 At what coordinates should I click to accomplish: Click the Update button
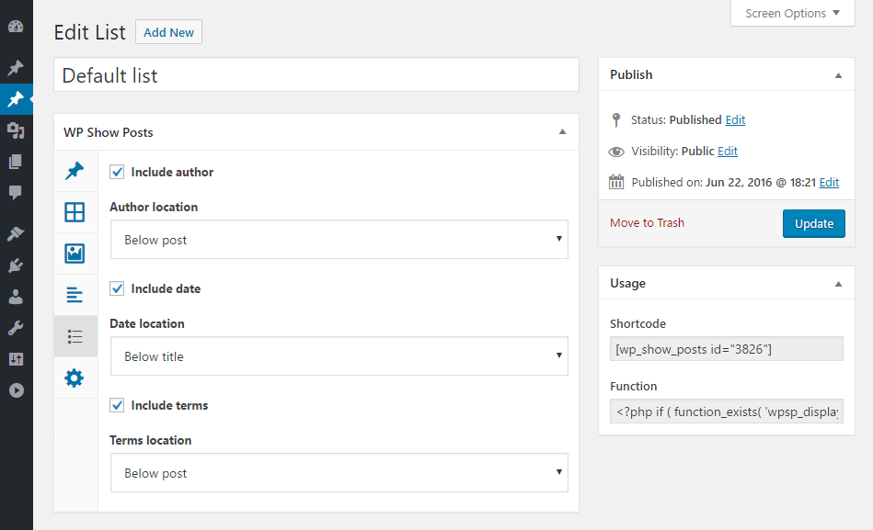813,223
